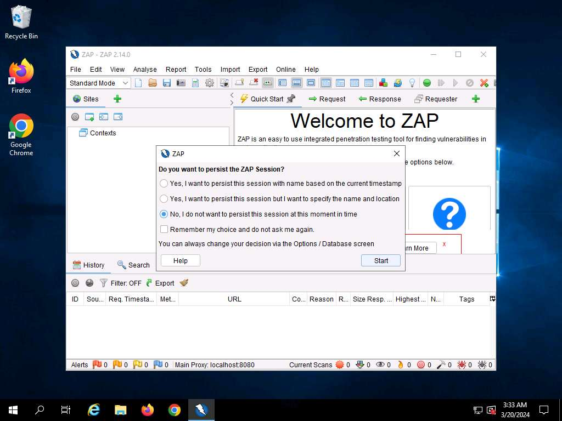The width and height of the screenshot is (562, 421).
Task: Switch to the Requester tab
Action: [436, 99]
